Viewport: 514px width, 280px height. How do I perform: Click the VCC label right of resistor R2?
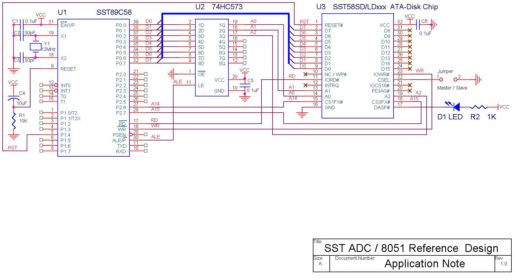pyautogui.click(x=504, y=107)
